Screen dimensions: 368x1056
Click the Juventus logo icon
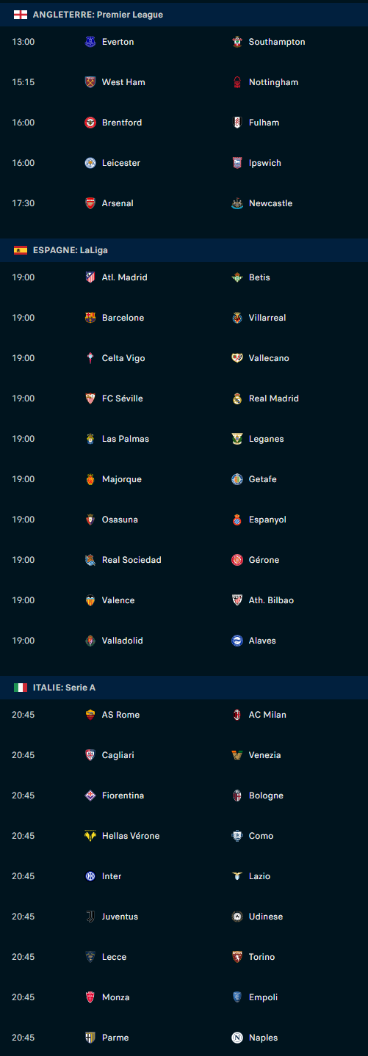pos(90,917)
